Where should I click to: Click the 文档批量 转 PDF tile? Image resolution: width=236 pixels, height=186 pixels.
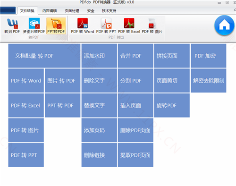[x=44, y=56]
